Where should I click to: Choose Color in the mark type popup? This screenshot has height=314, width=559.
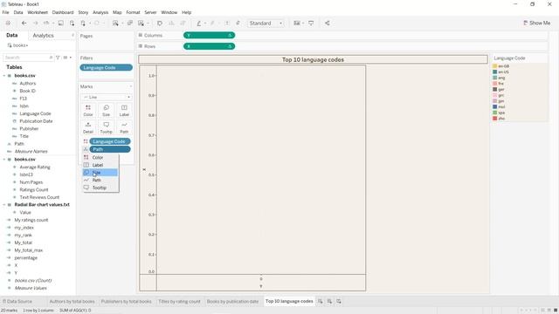click(100, 157)
